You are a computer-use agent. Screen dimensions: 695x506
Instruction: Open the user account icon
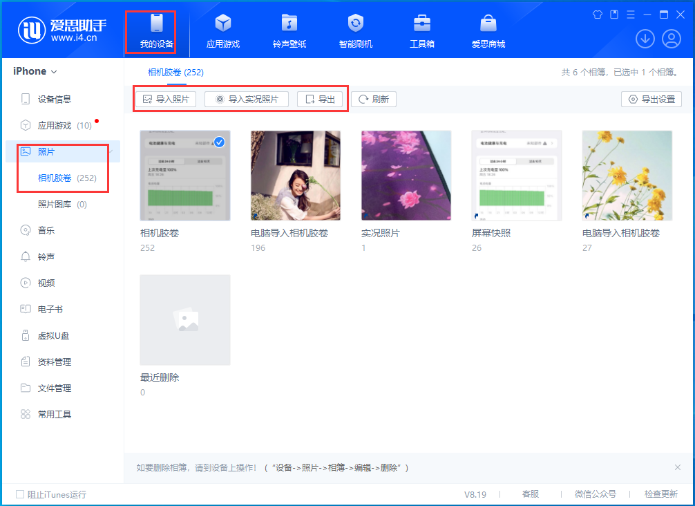[x=671, y=39]
